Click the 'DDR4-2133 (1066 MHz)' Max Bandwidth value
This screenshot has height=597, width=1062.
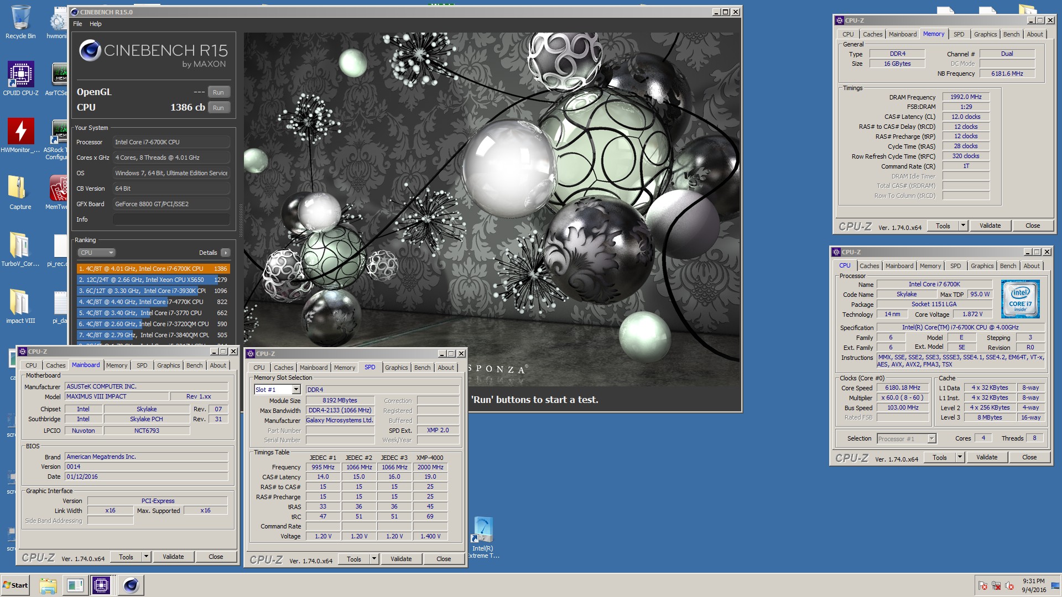[x=340, y=410]
